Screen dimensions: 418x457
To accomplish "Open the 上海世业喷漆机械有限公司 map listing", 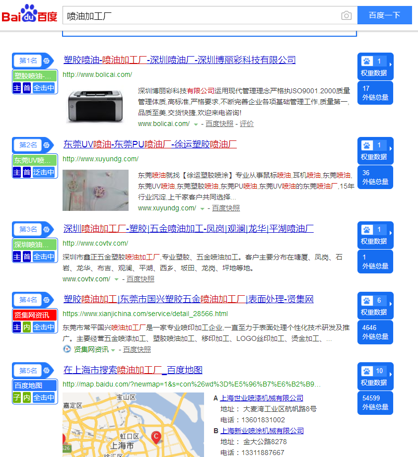I will tap(262, 398).
